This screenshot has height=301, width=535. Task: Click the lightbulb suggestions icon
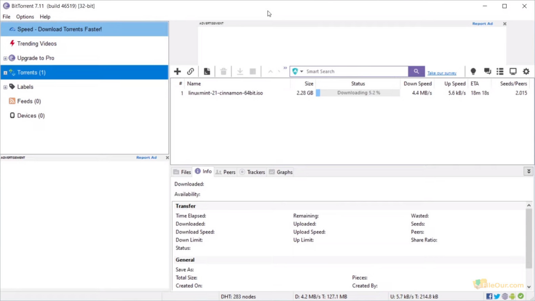tap(473, 71)
